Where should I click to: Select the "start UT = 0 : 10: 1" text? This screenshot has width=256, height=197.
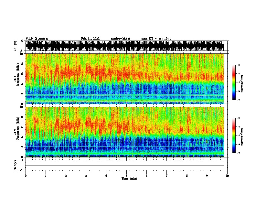click(156, 39)
